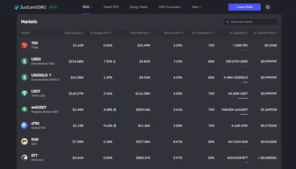Click the TRX token icon
This screenshot has height=169, width=296.
[24, 45]
